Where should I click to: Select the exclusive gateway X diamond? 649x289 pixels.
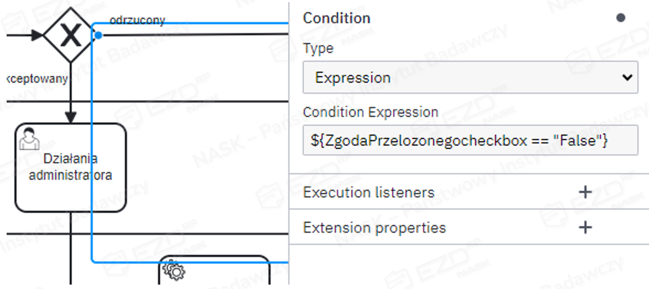70,35
